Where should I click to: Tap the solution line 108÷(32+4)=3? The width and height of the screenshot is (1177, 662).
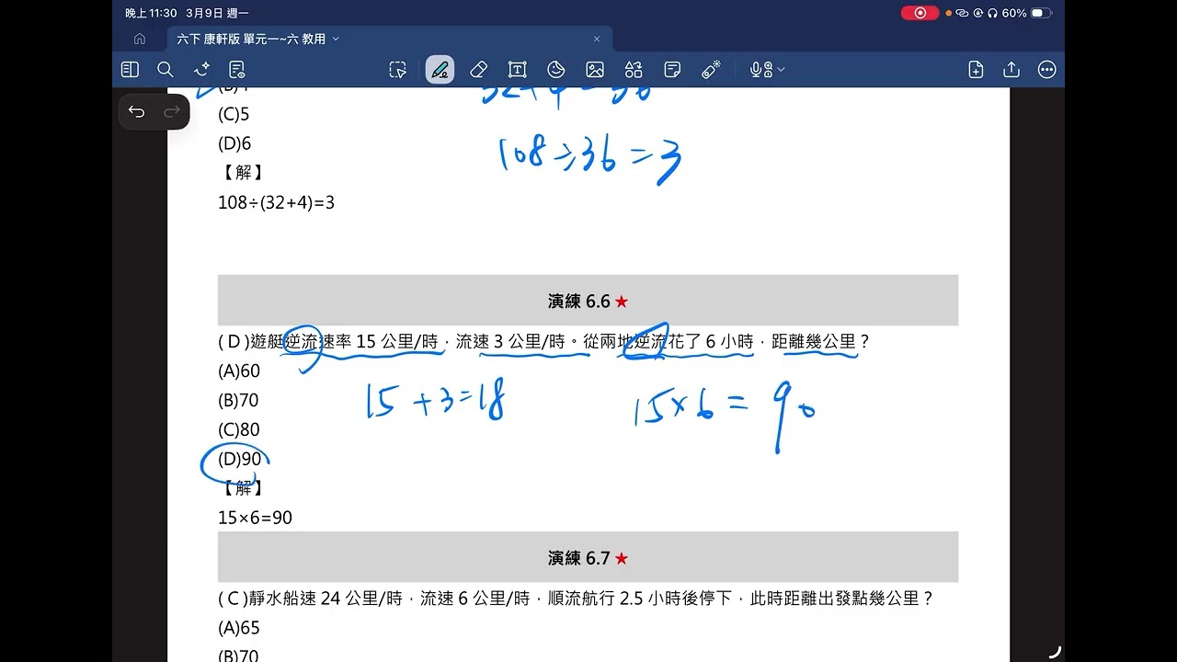(276, 202)
